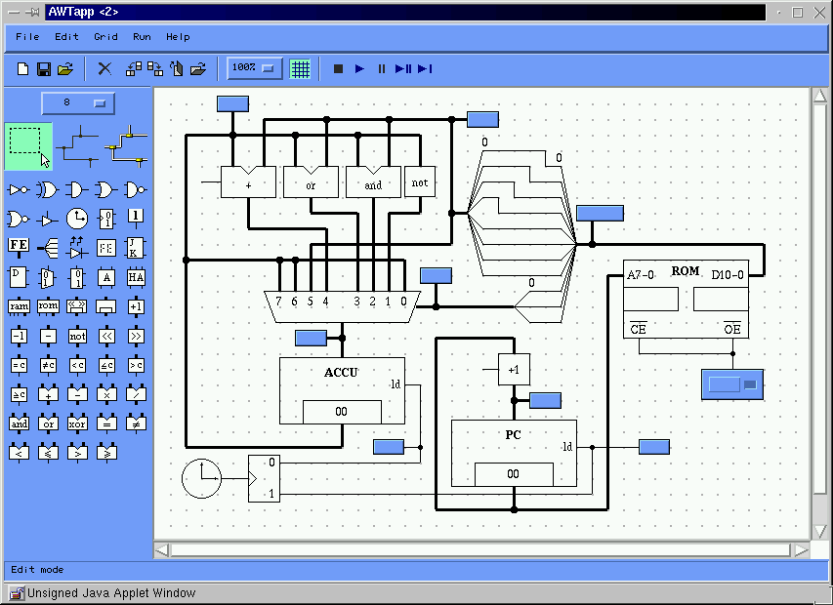Click the horizontal scrollbar right arrow

click(801, 550)
